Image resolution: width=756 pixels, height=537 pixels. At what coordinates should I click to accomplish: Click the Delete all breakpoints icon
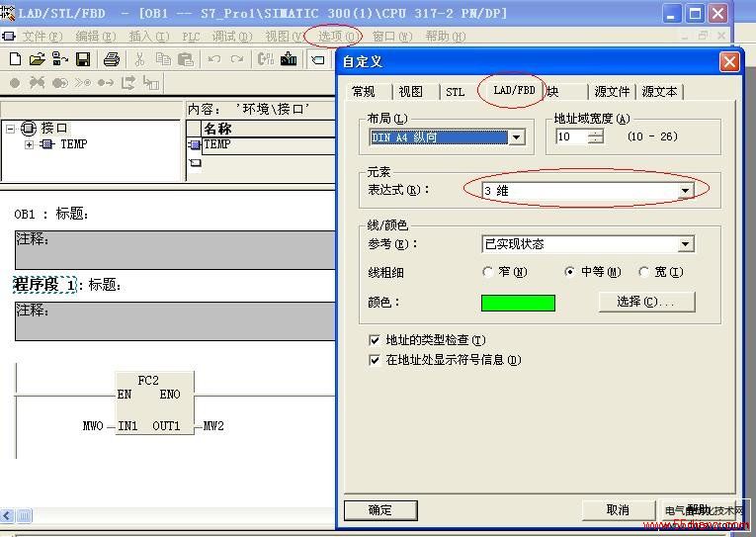coord(38,83)
